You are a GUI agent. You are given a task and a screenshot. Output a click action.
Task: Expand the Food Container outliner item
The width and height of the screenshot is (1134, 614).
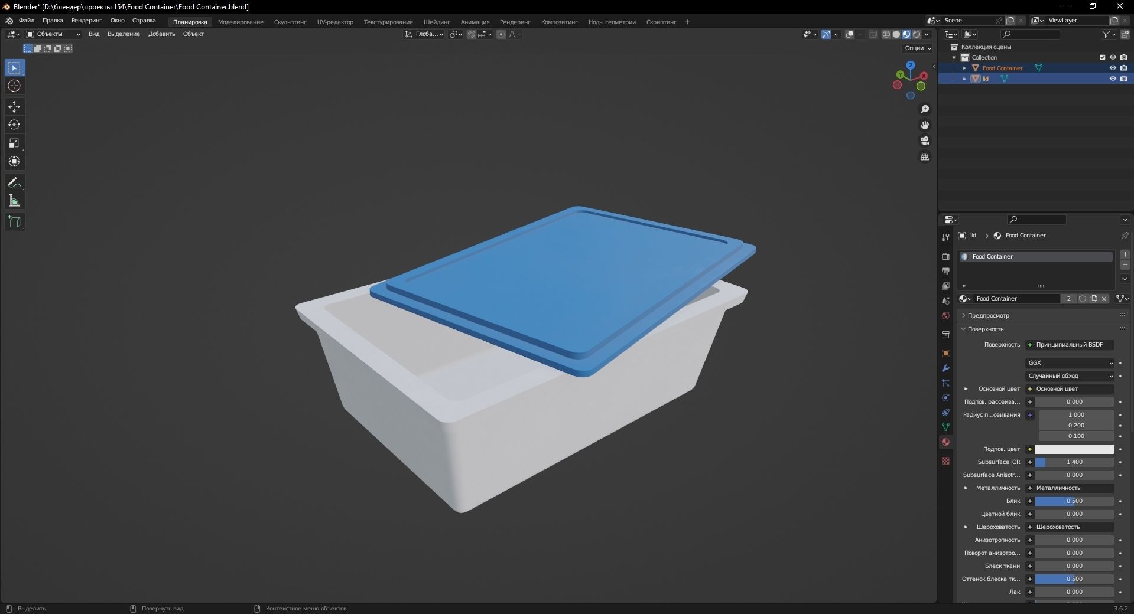click(966, 68)
